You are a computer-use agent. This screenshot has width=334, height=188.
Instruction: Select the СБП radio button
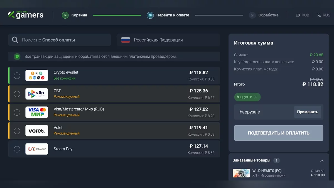[17, 94]
